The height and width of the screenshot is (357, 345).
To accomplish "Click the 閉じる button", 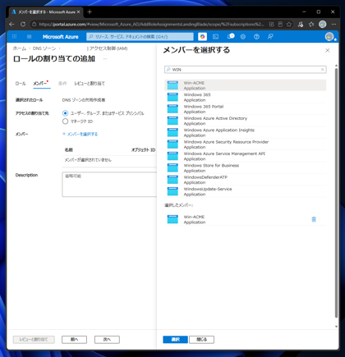I will pos(202,340).
